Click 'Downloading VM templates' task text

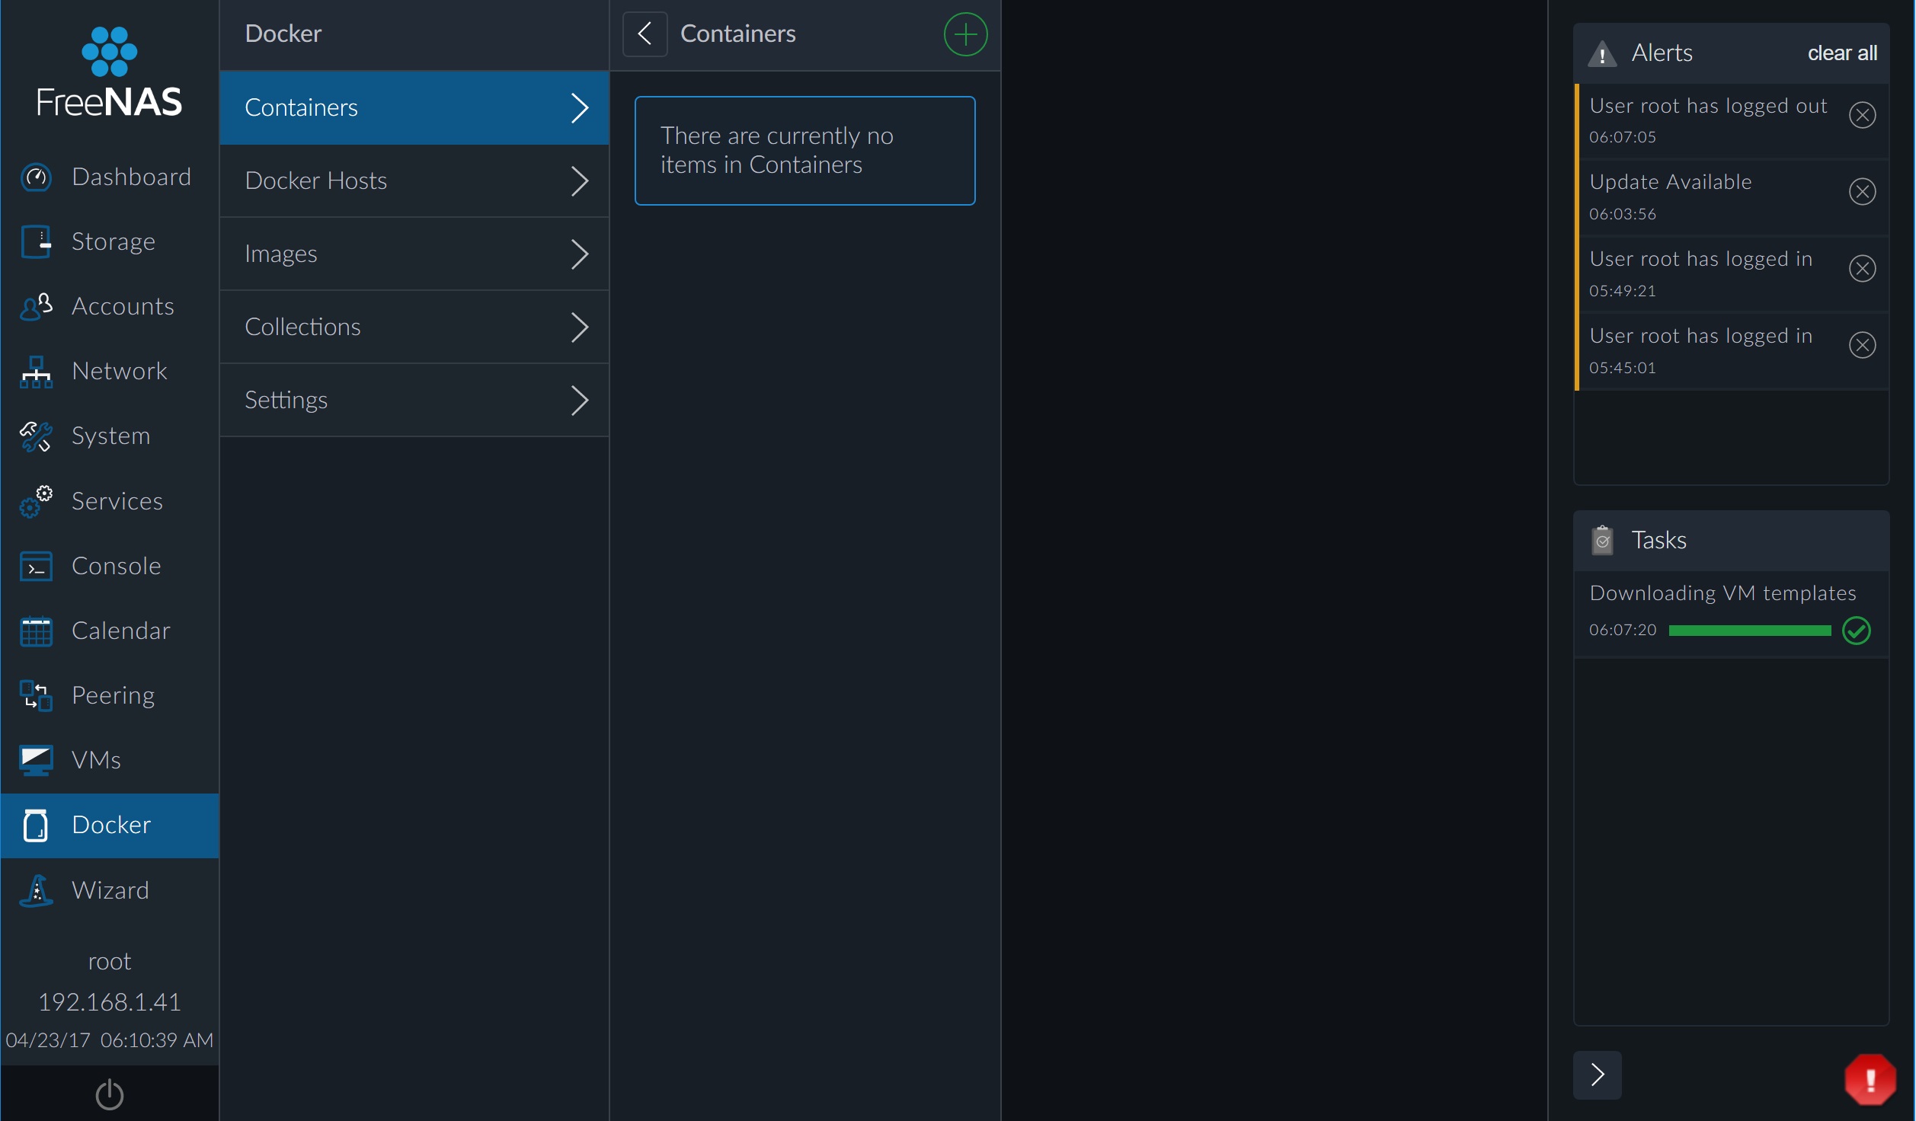1722,593
